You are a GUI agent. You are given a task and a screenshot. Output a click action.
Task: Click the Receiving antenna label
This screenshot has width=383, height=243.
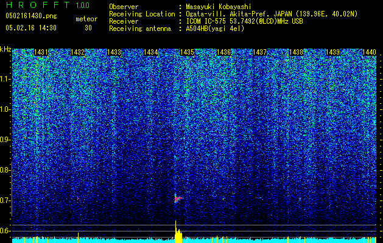point(140,29)
